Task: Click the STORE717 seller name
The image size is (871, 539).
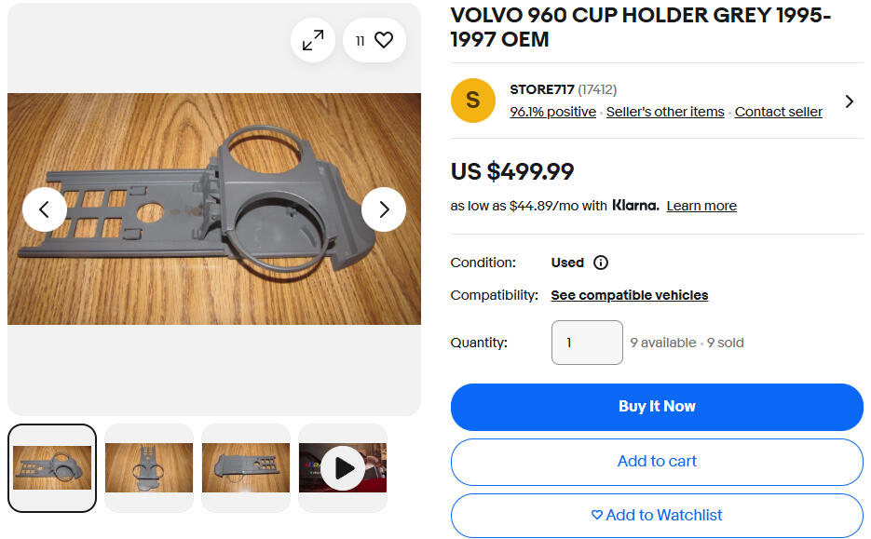Action: pyautogui.click(x=543, y=89)
